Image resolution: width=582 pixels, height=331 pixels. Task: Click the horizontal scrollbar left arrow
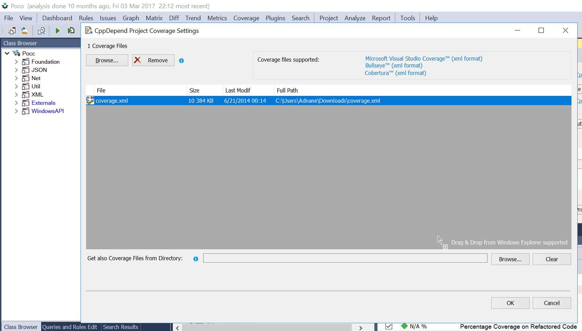[x=177, y=328]
